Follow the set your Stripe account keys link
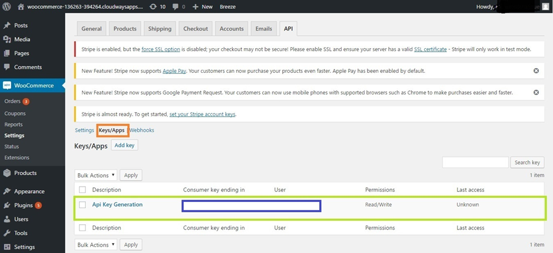This screenshot has width=553, height=253. point(203,114)
